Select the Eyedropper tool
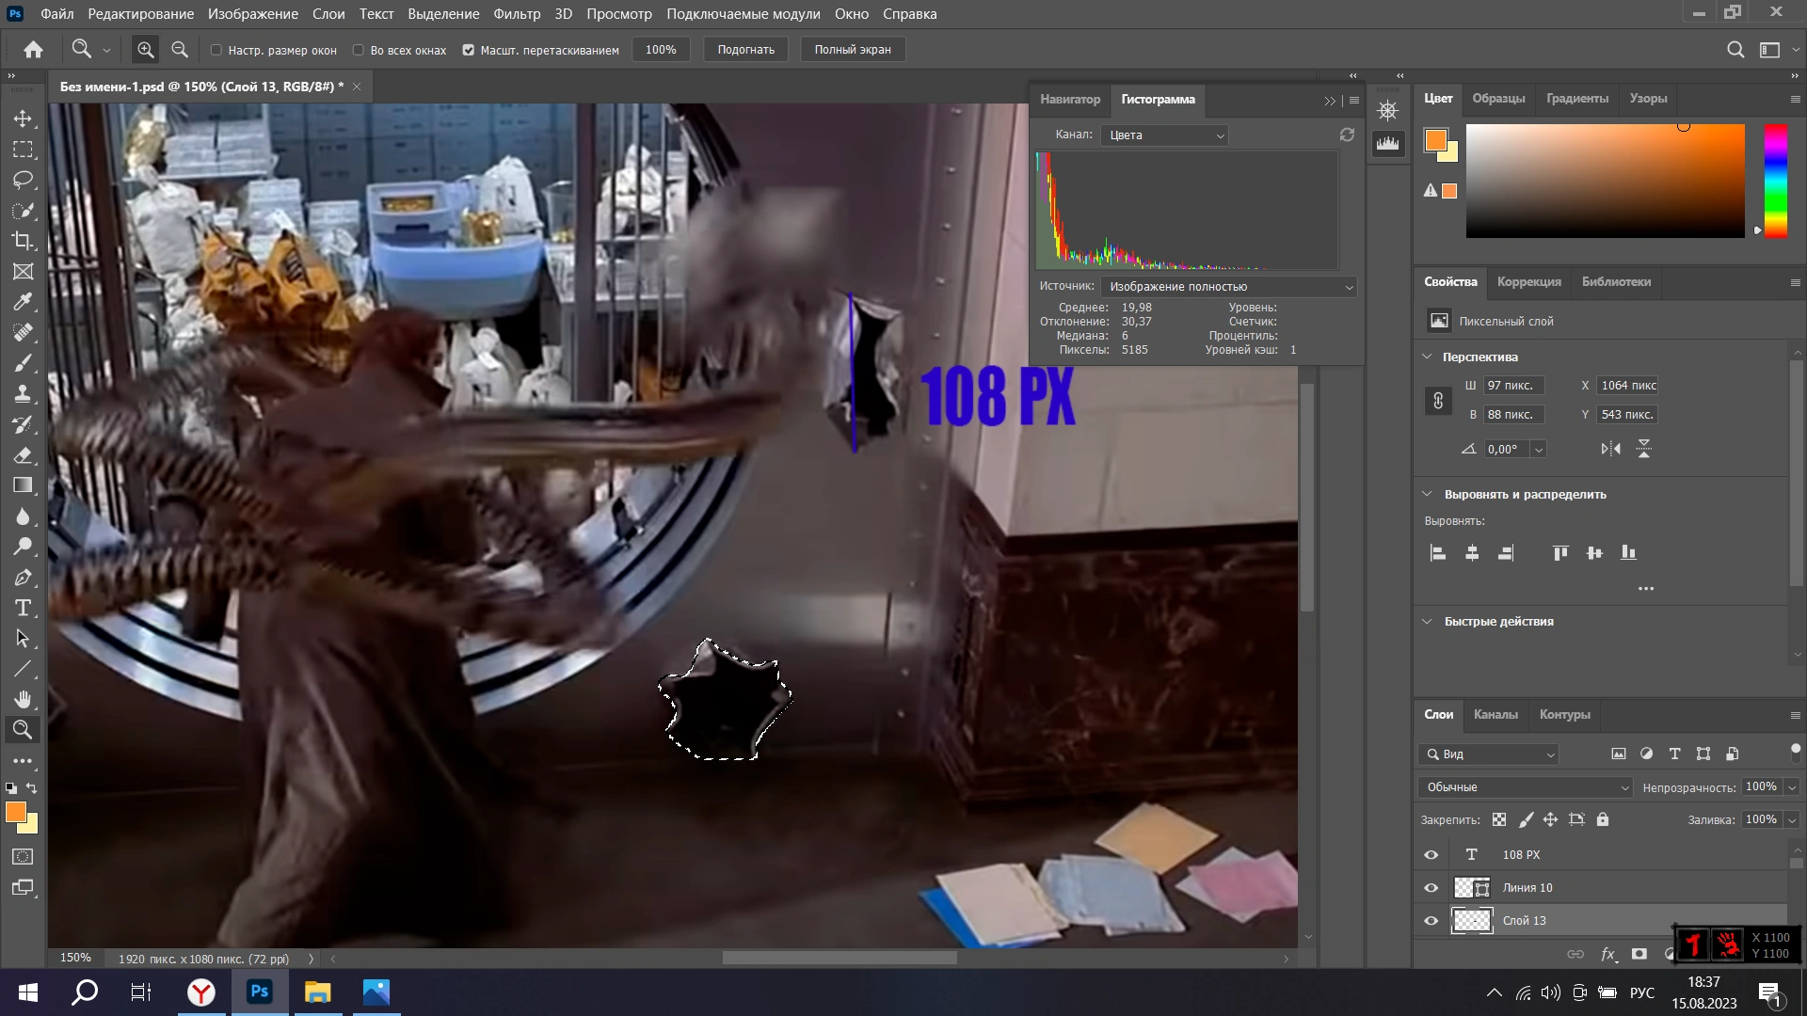The height and width of the screenshot is (1016, 1807). pos(23,302)
